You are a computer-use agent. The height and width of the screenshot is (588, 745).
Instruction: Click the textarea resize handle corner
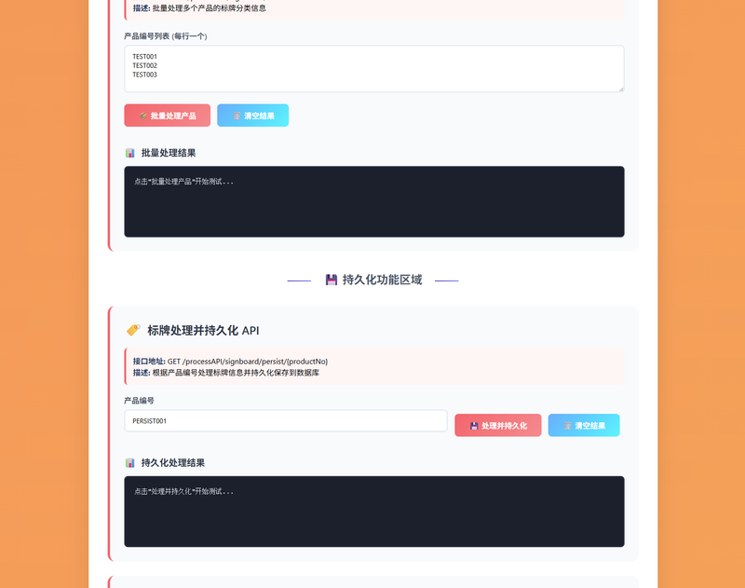pyautogui.click(x=621, y=89)
